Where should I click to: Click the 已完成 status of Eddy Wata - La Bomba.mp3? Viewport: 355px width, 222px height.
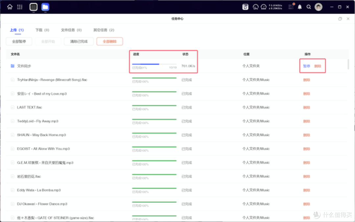[187, 190]
